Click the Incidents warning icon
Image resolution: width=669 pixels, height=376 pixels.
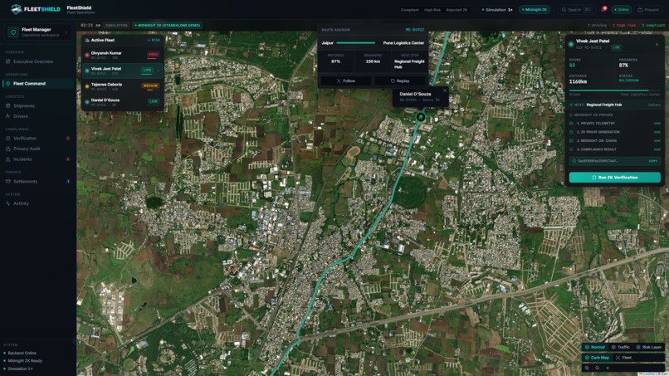[7, 159]
